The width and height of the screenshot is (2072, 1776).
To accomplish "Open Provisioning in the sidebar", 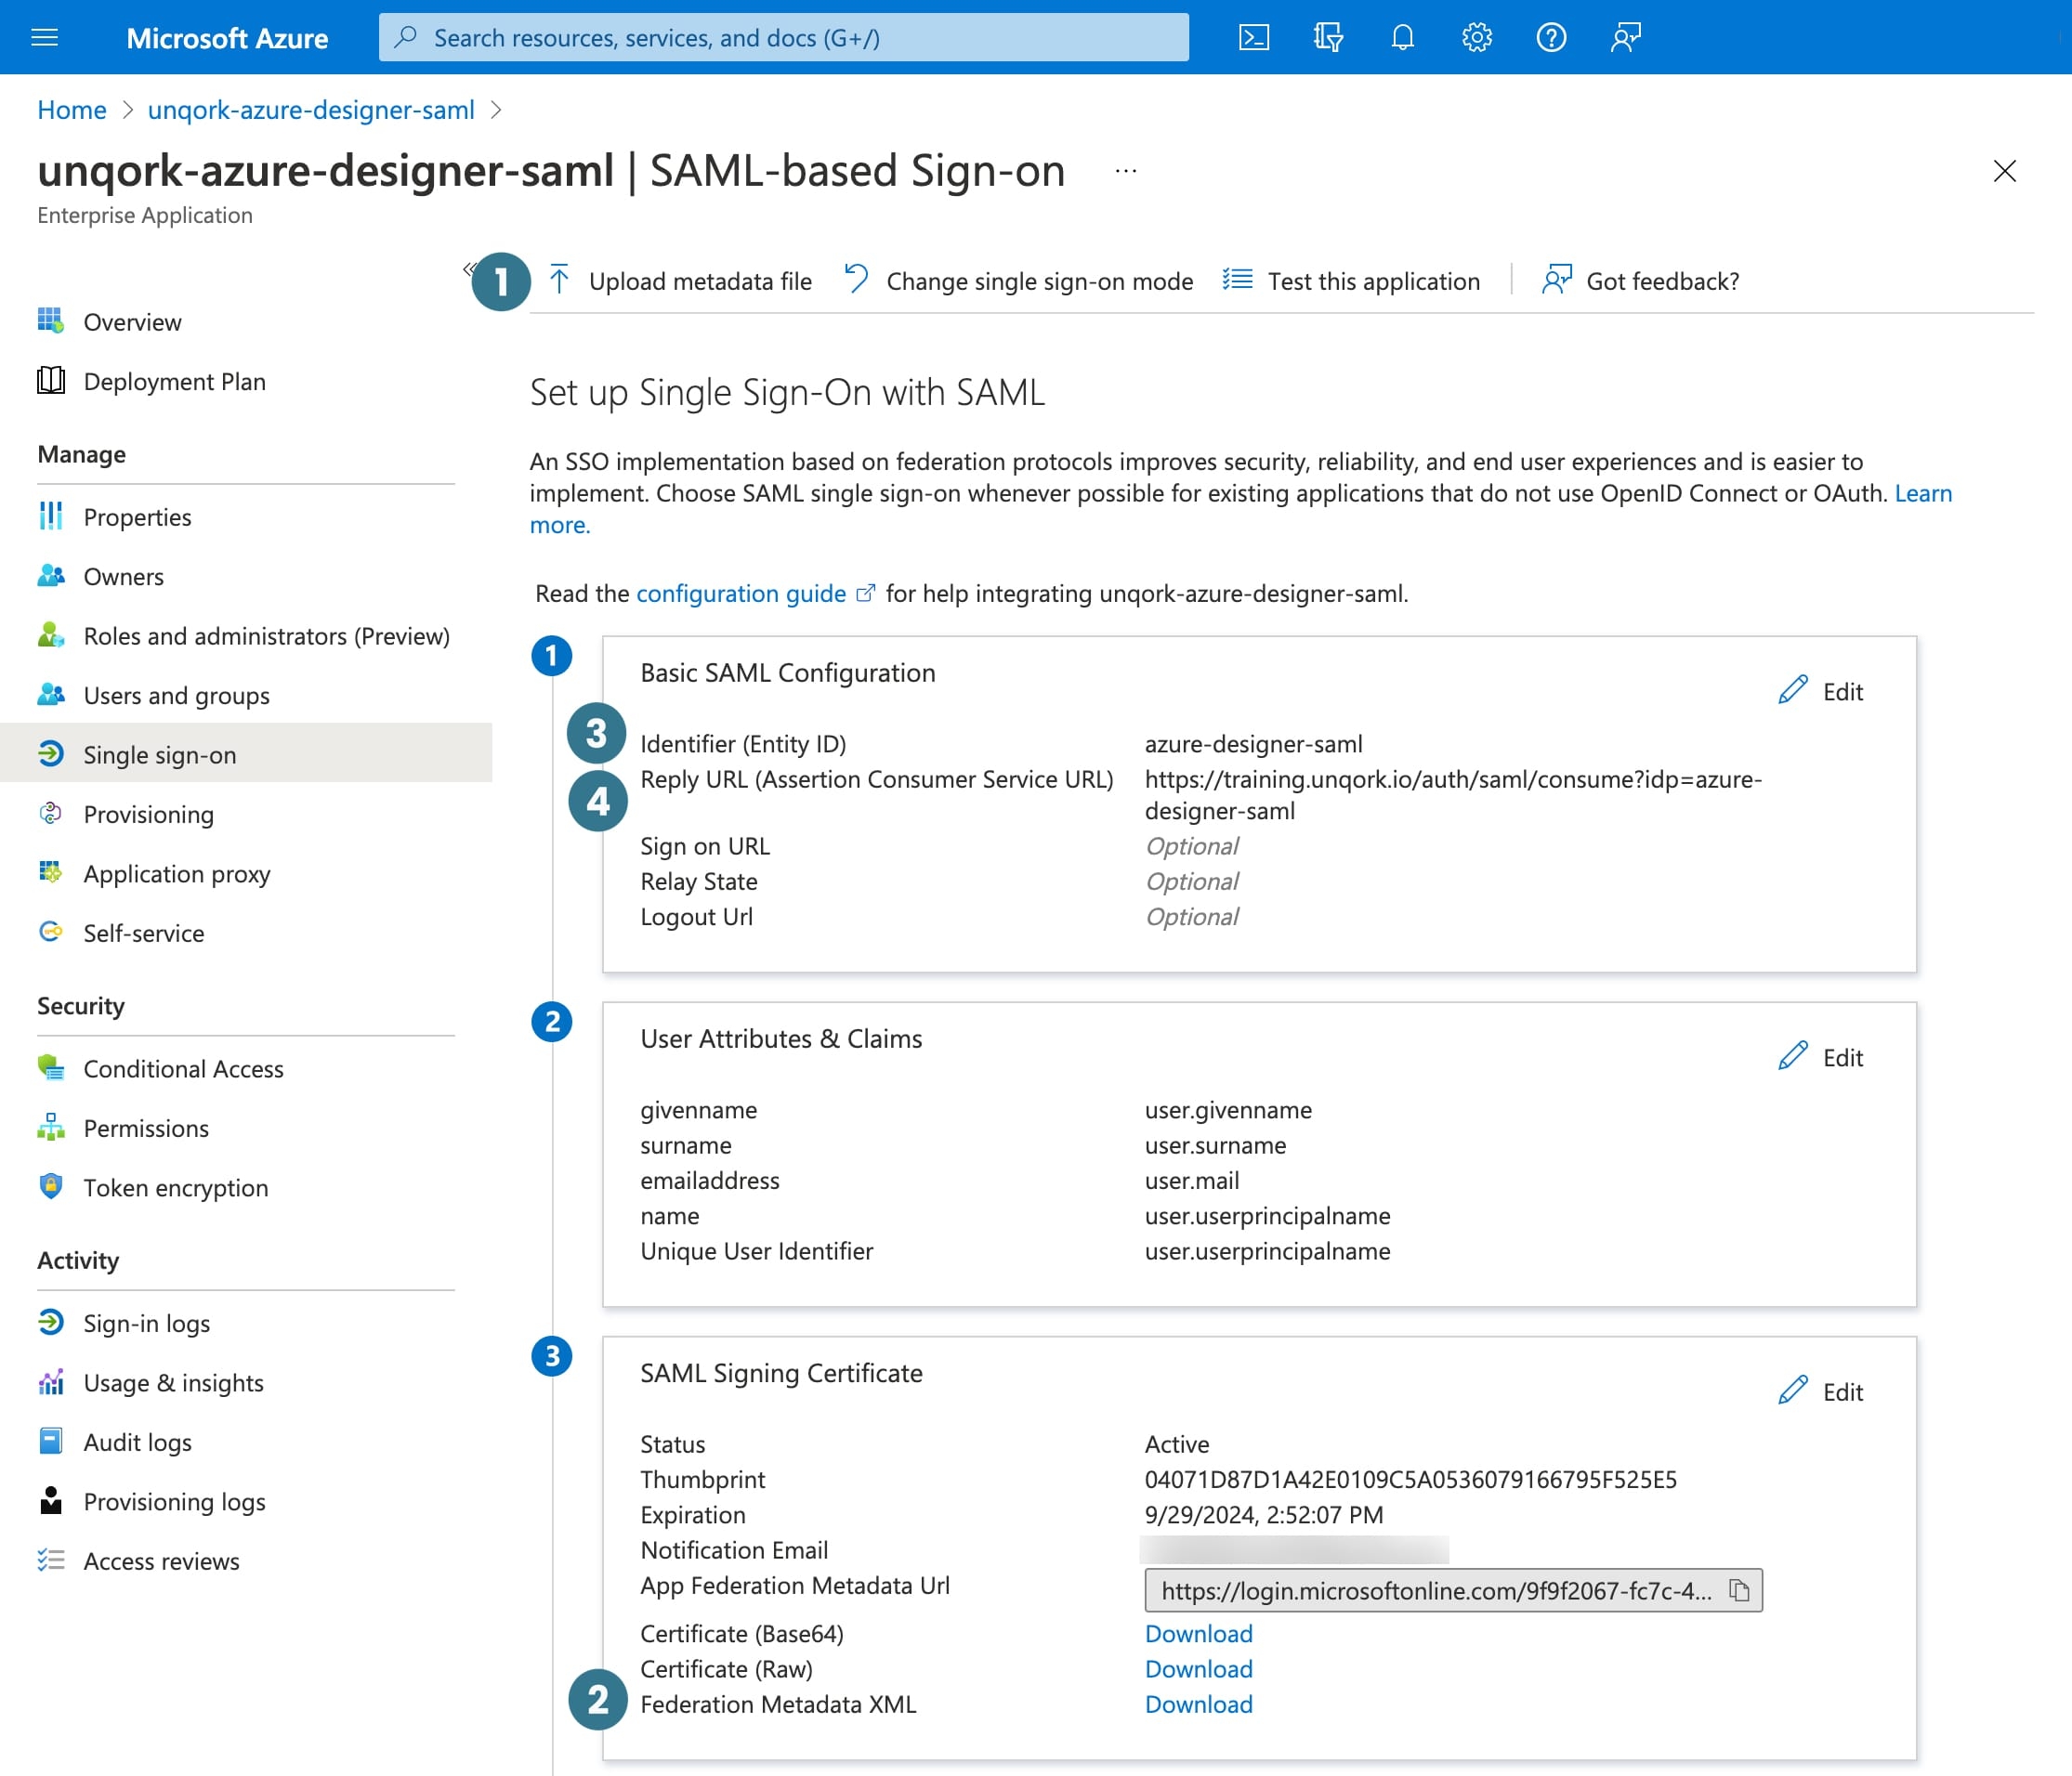I will point(148,815).
